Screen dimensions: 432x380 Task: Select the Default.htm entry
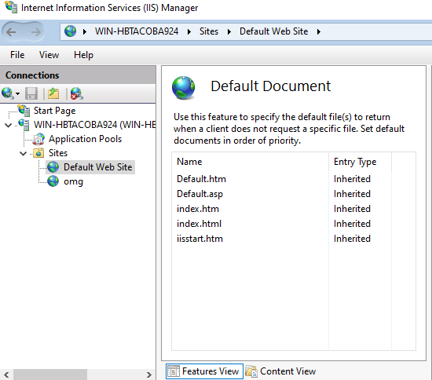pyautogui.click(x=201, y=179)
